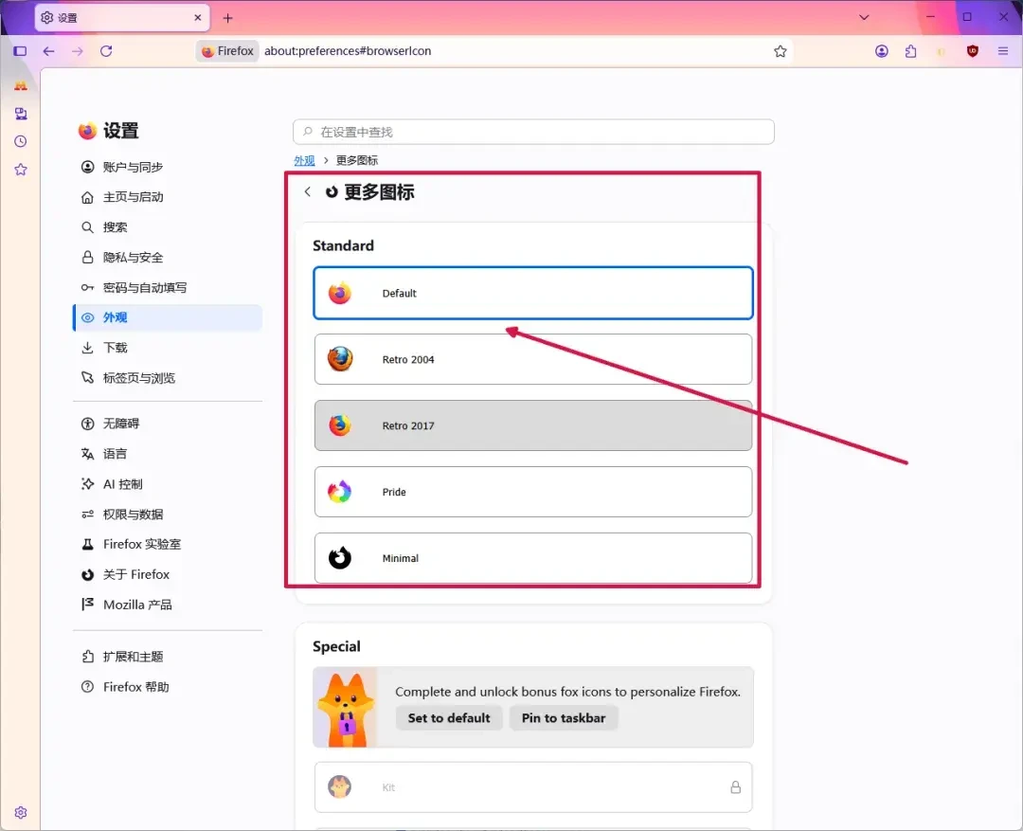Click the Set to default button

(x=449, y=718)
